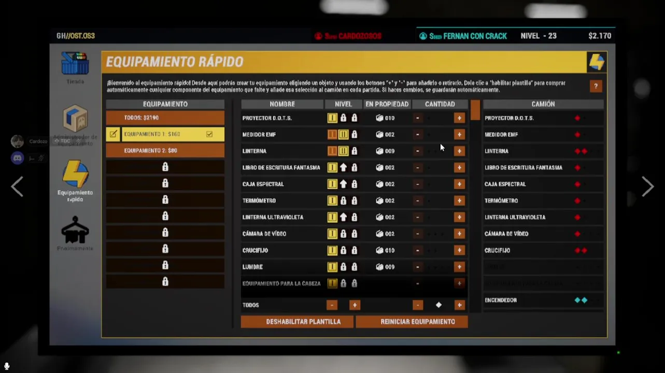
Task: Click the Cardozosos player name
Action: point(353,36)
